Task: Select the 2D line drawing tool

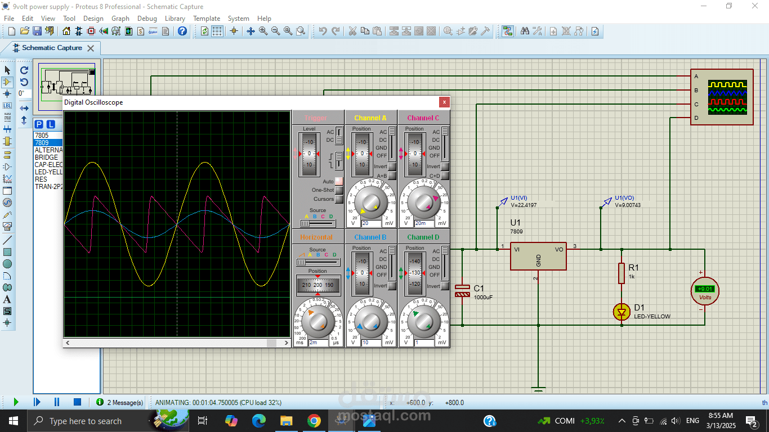Action: click(7, 240)
